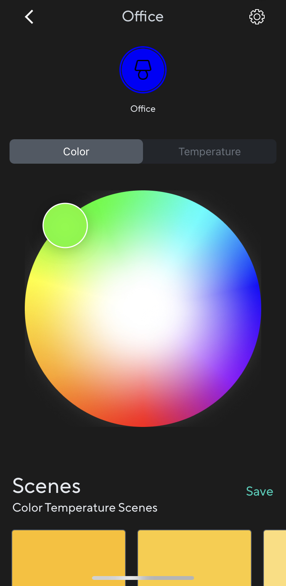Screen dimensions: 286x586
Task: Tap the Scenes heading
Action: (47, 486)
